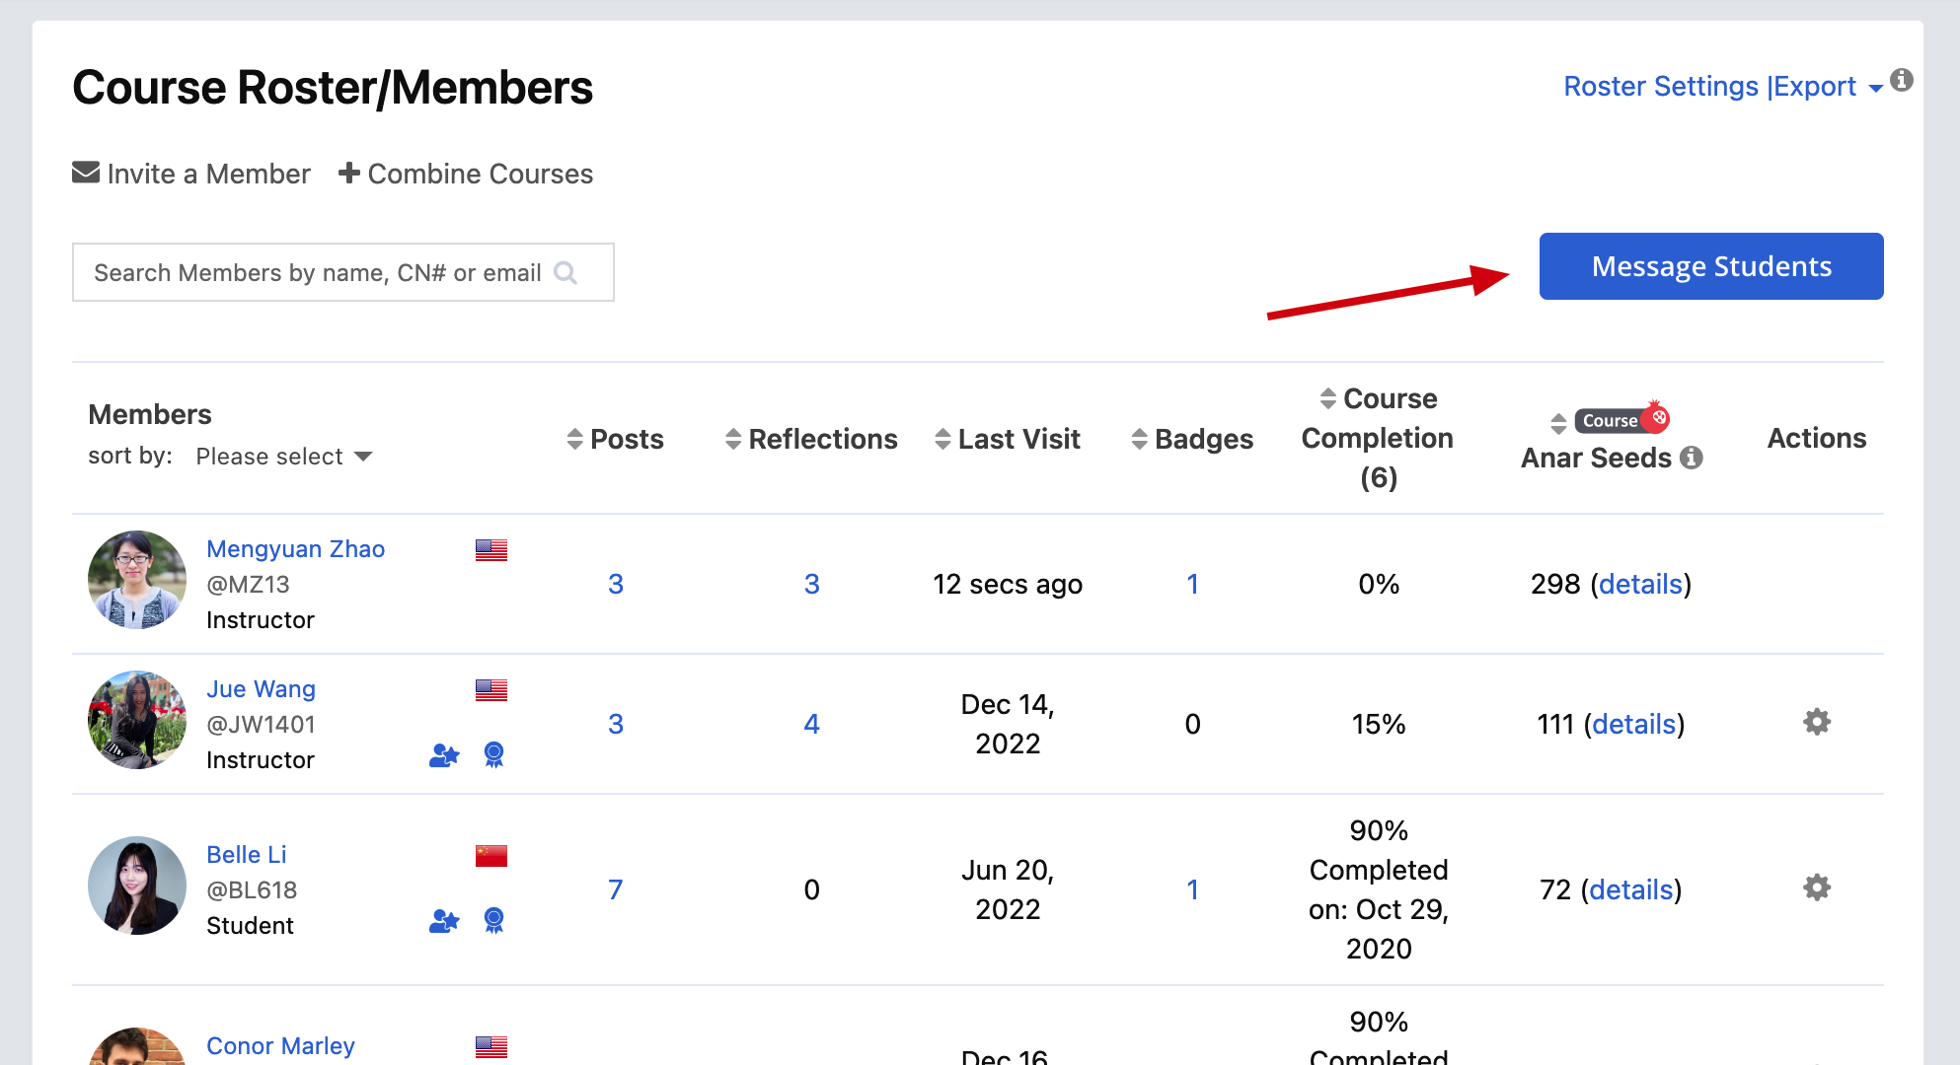
Task: Sort by Last Visit column arrows
Action: tap(942, 439)
